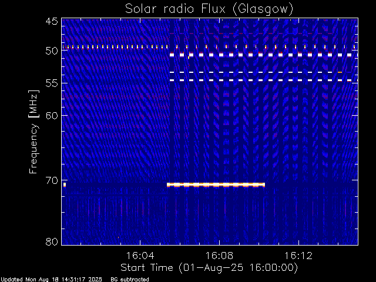Click the 16:12 time tick label

[x=298, y=256]
